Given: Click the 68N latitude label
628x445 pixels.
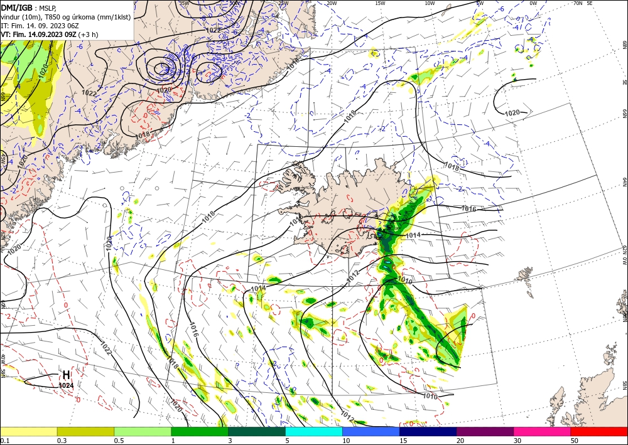Looking at the screenshot, I should (x=624, y=45).
